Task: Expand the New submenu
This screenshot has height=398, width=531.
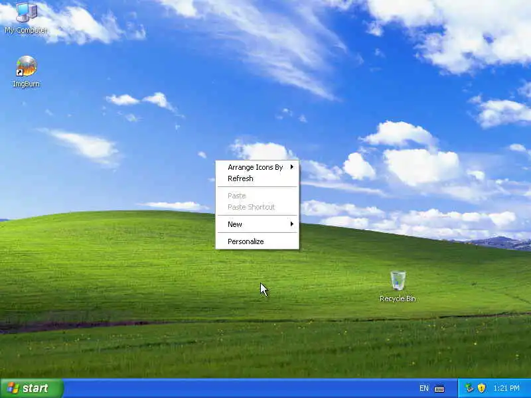Action: (x=258, y=224)
